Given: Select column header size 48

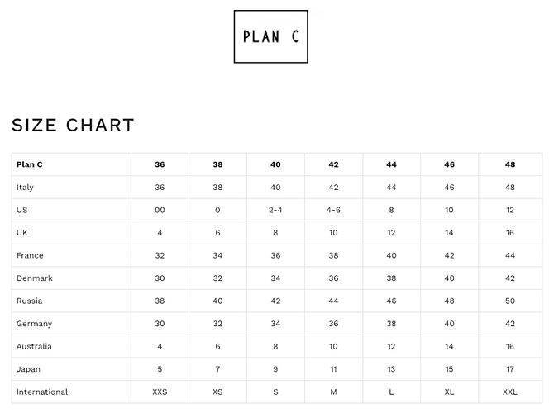Looking at the screenshot, I should point(510,164).
